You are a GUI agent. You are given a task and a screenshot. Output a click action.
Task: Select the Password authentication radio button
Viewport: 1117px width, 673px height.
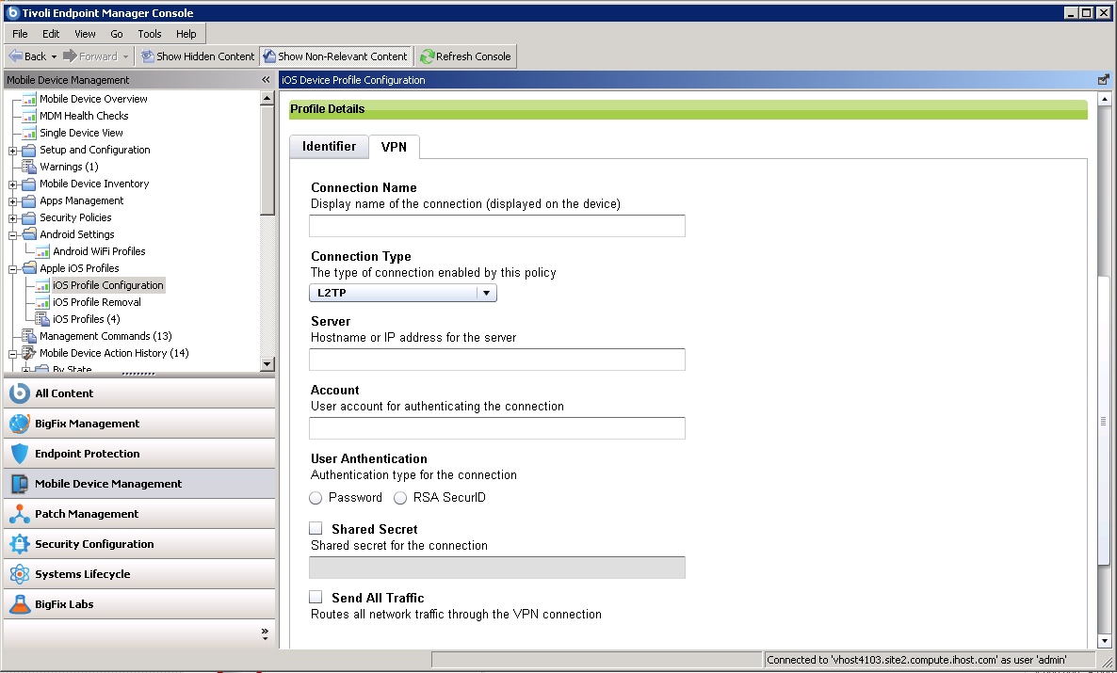coord(316,499)
